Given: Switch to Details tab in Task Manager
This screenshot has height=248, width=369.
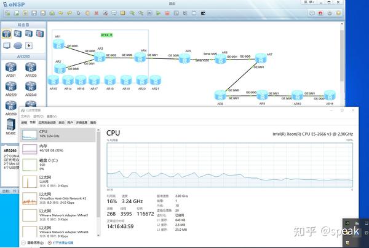Looking at the screenshot, I should coord(82,122).
